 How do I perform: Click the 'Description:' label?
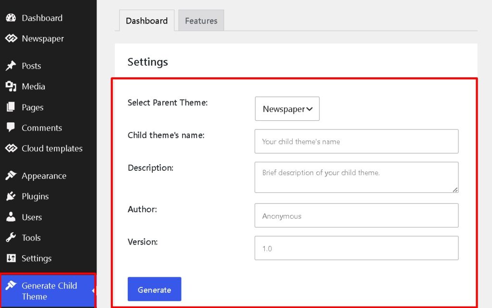pyautogui.click(x=150, y=167)
